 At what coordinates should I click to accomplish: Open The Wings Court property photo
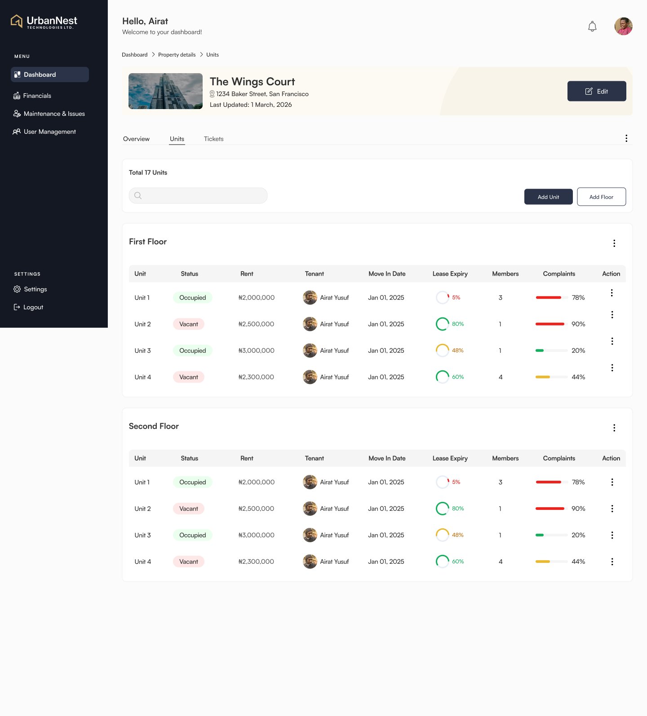click(165, 91)
